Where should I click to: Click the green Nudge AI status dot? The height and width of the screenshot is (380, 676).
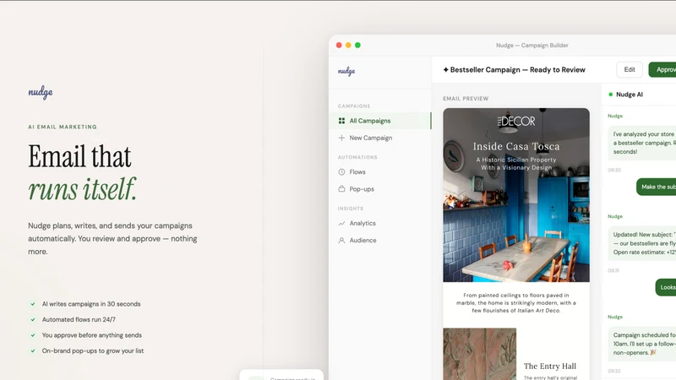point(610,95)
